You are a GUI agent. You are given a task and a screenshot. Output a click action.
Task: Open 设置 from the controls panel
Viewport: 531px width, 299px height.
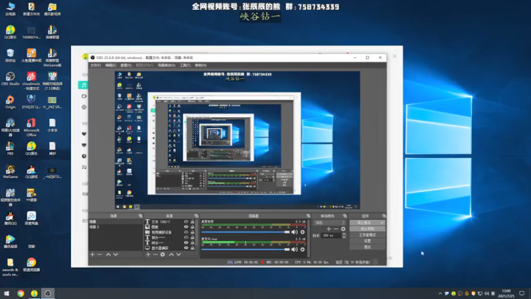[367, 241]
